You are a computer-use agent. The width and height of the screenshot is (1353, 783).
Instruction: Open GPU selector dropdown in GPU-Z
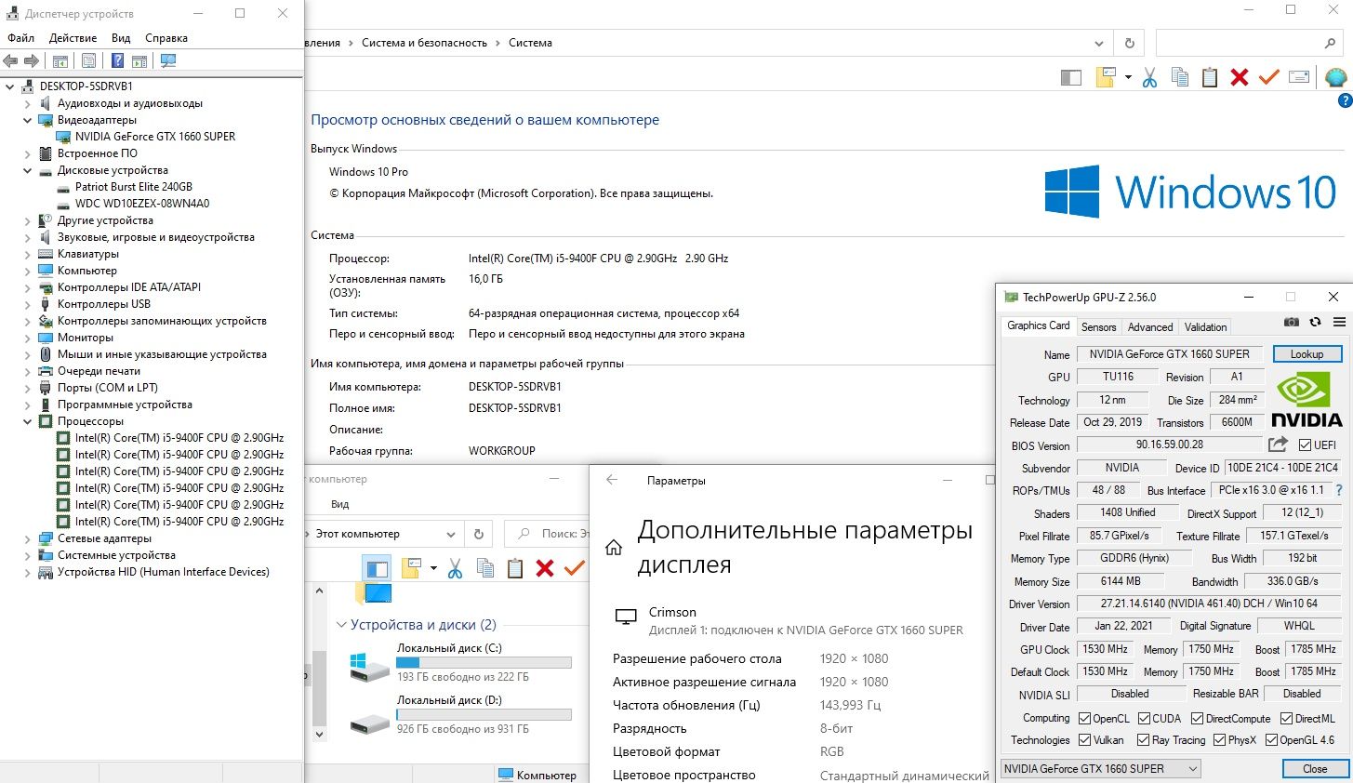tap(1100, 768)
